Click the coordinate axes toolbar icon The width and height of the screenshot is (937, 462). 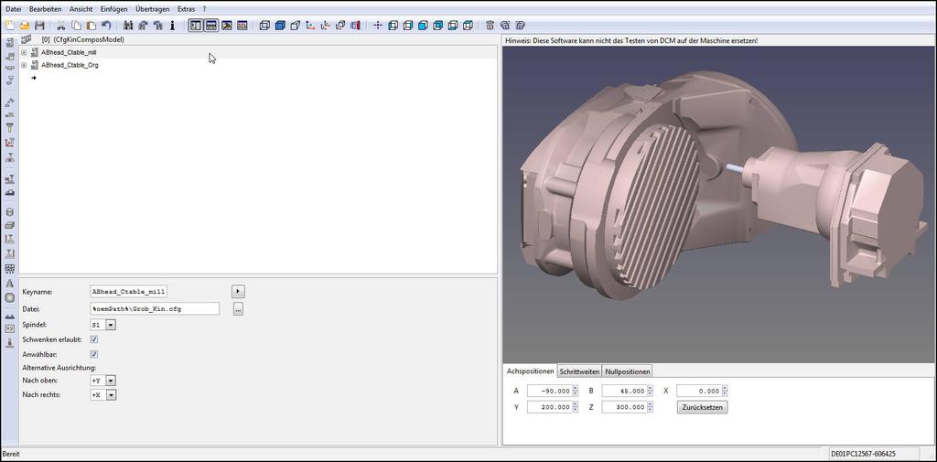[310, 26]
